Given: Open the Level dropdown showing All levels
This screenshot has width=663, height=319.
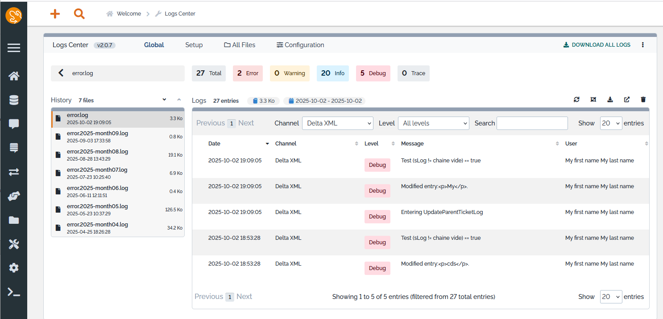Looking at the screenshot, I should pos(433,123).
